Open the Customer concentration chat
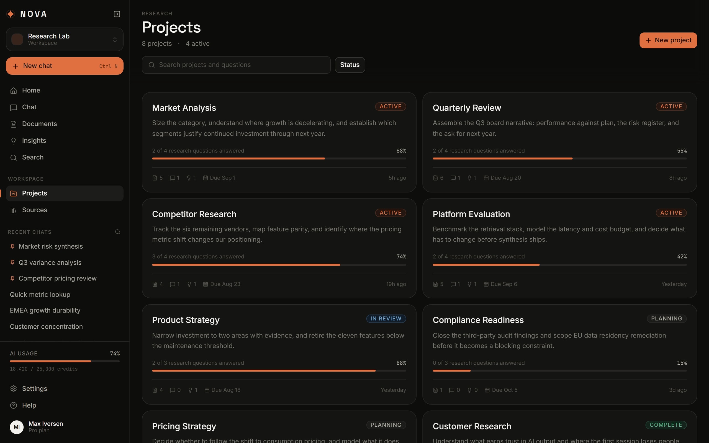Viewport: 709px width, 443px height. tap(65, 326)
